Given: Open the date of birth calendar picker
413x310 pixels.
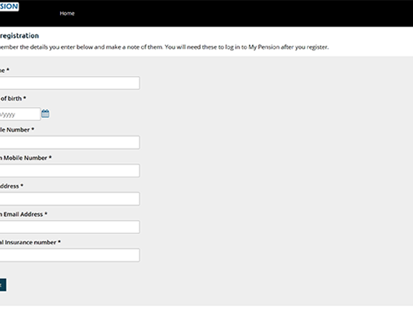Looking at the screenshot, I should (x=45, y=114).
